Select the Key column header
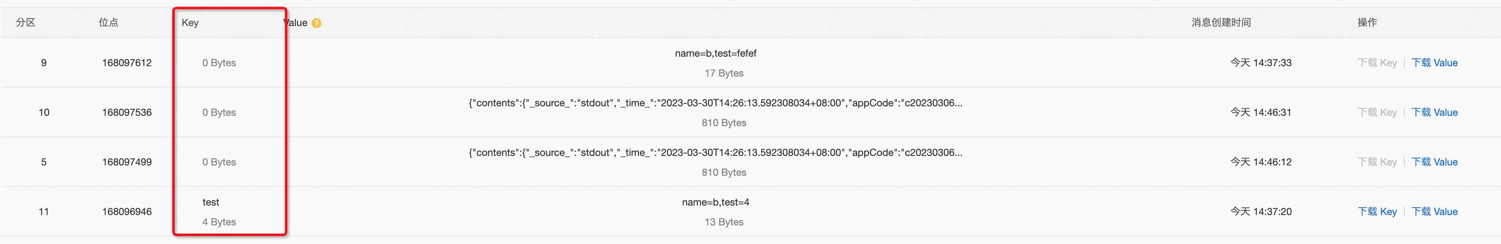 (190, 23)
